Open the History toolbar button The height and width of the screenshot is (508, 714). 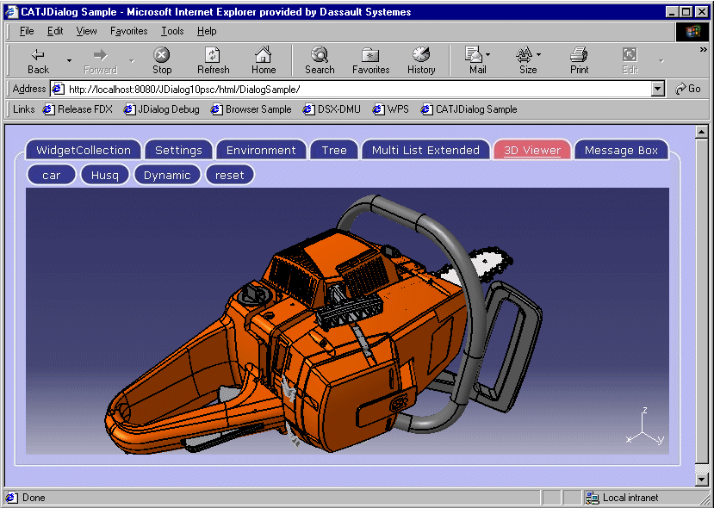point(421,61)
